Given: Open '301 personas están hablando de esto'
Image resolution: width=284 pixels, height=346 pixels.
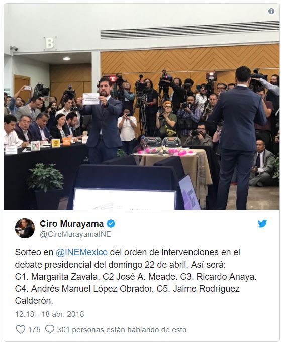Looking at the screenshot, I should [122, 330].
